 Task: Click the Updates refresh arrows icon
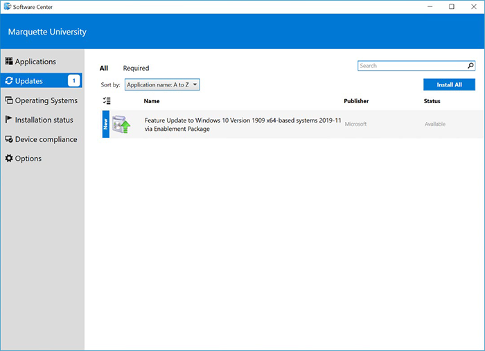[9, 81]
